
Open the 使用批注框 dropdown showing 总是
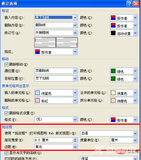click(109, 133)
